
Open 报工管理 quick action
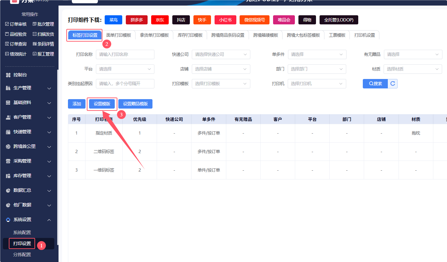[x=43, y=54]
